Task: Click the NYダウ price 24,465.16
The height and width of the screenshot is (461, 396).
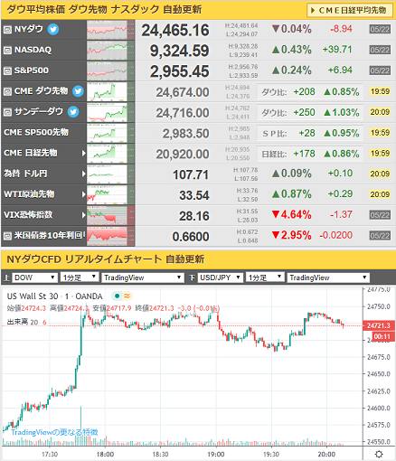Action: click(175, 30)
